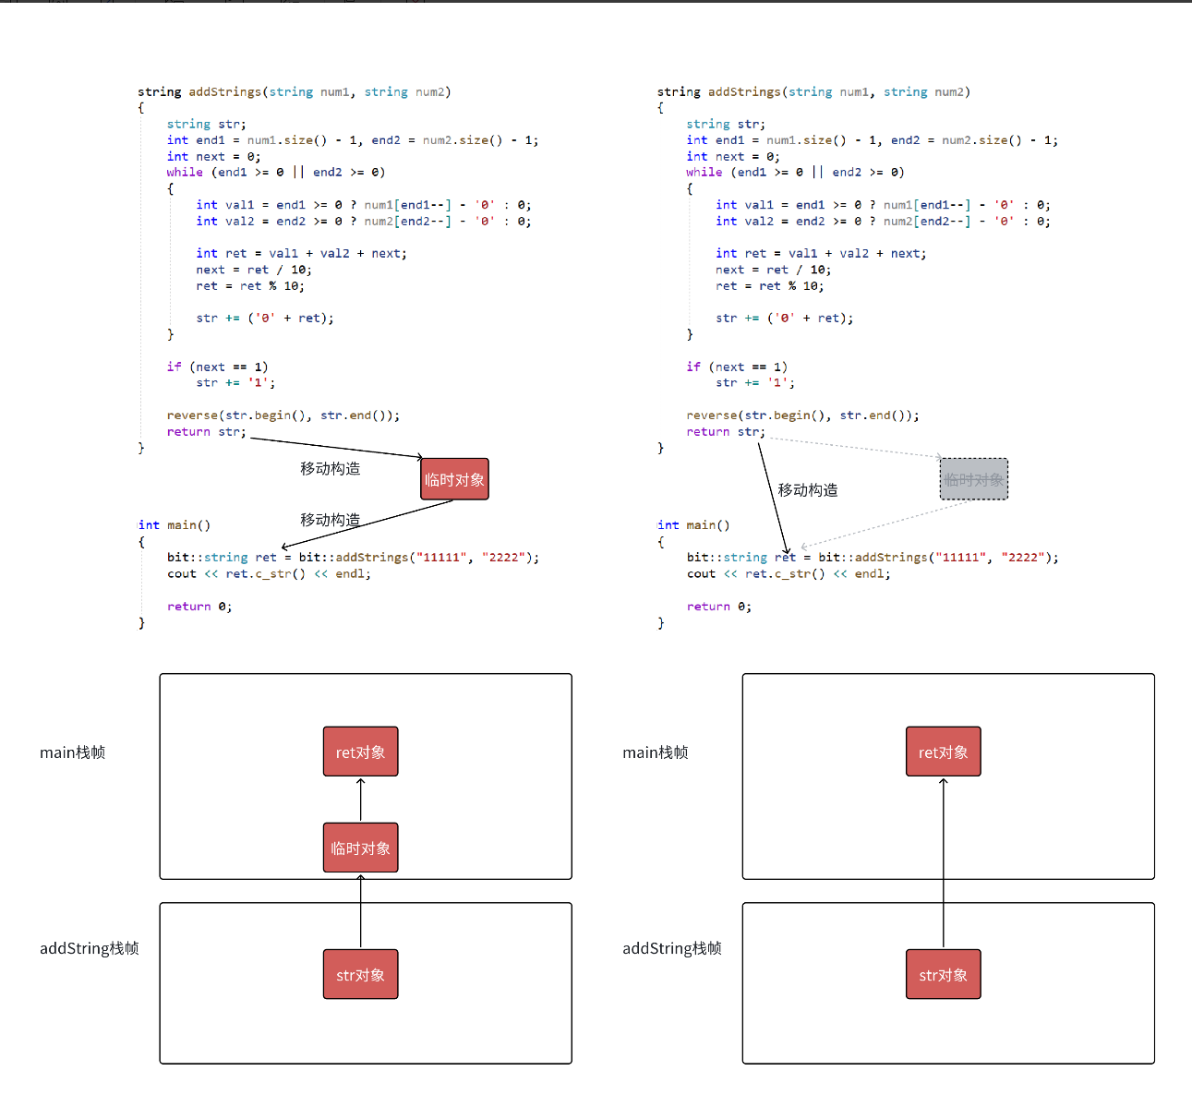Select the str对象 box in the right stack diagram
Image resolution: width=1192 pixels, height=1107 pixels.
coord(944,974)
